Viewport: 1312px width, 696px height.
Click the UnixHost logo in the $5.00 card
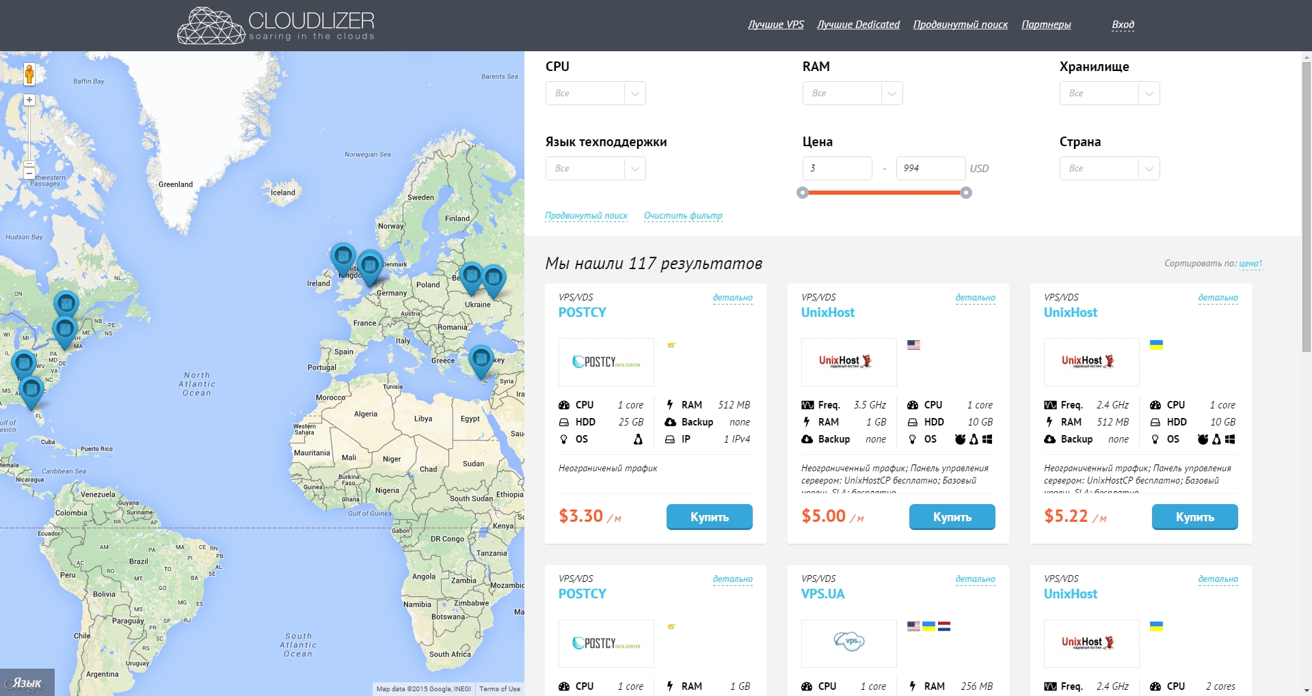pyautogui.click(x=848, y=362)
